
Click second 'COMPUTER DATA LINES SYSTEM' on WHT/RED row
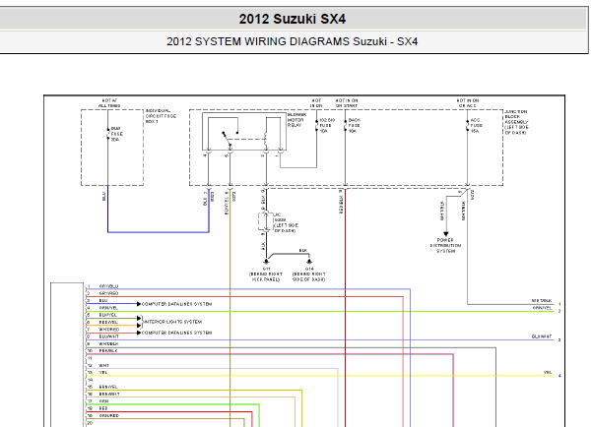(176, 333)
